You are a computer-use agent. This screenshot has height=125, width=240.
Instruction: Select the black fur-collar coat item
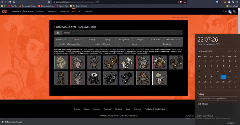(94, 78)
